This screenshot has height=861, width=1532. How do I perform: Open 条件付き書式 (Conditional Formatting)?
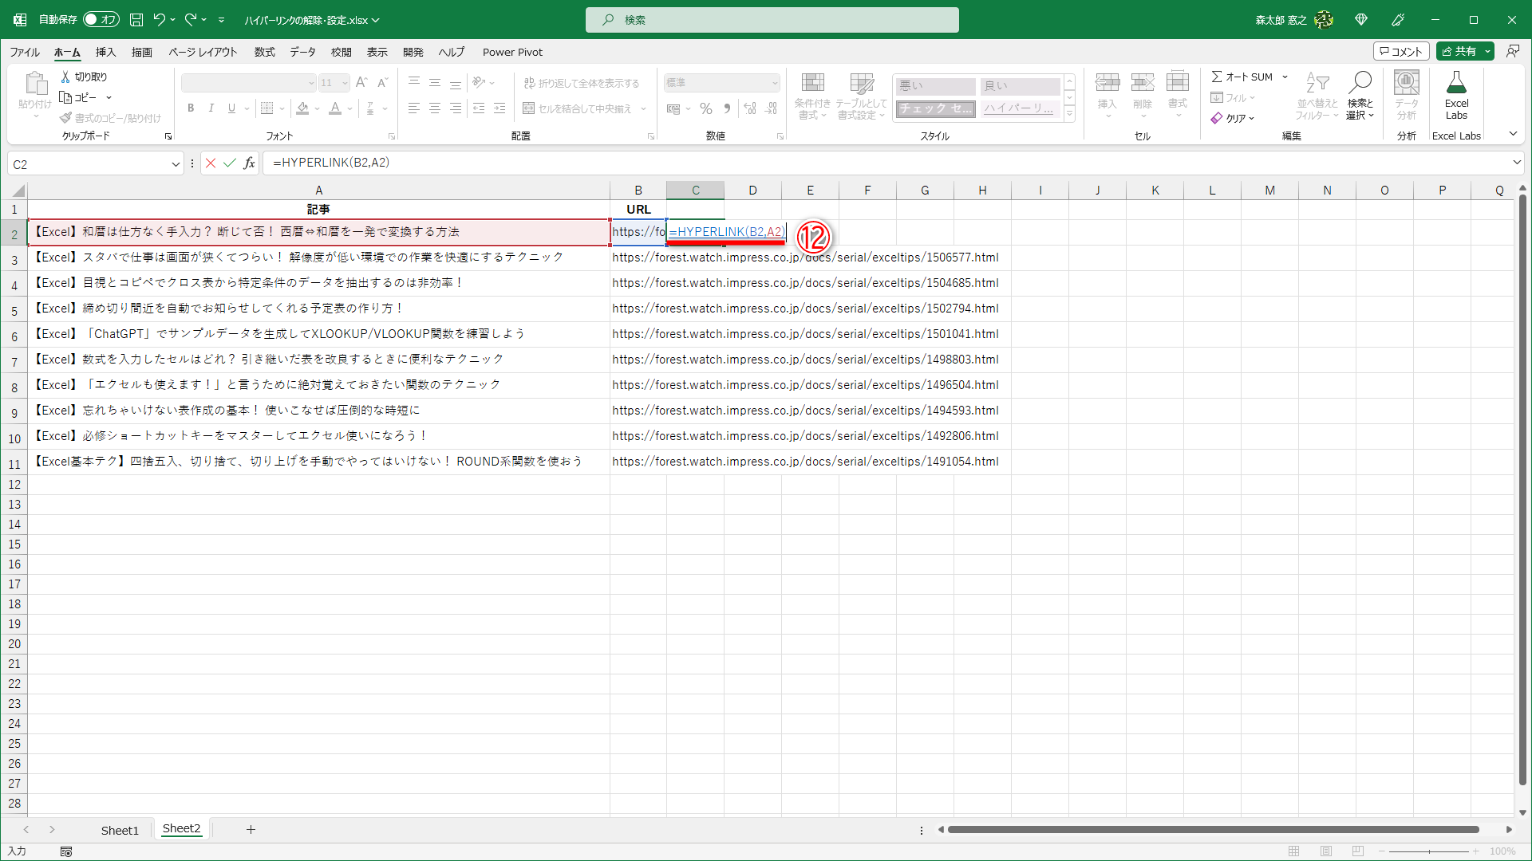tap(812, 96)
